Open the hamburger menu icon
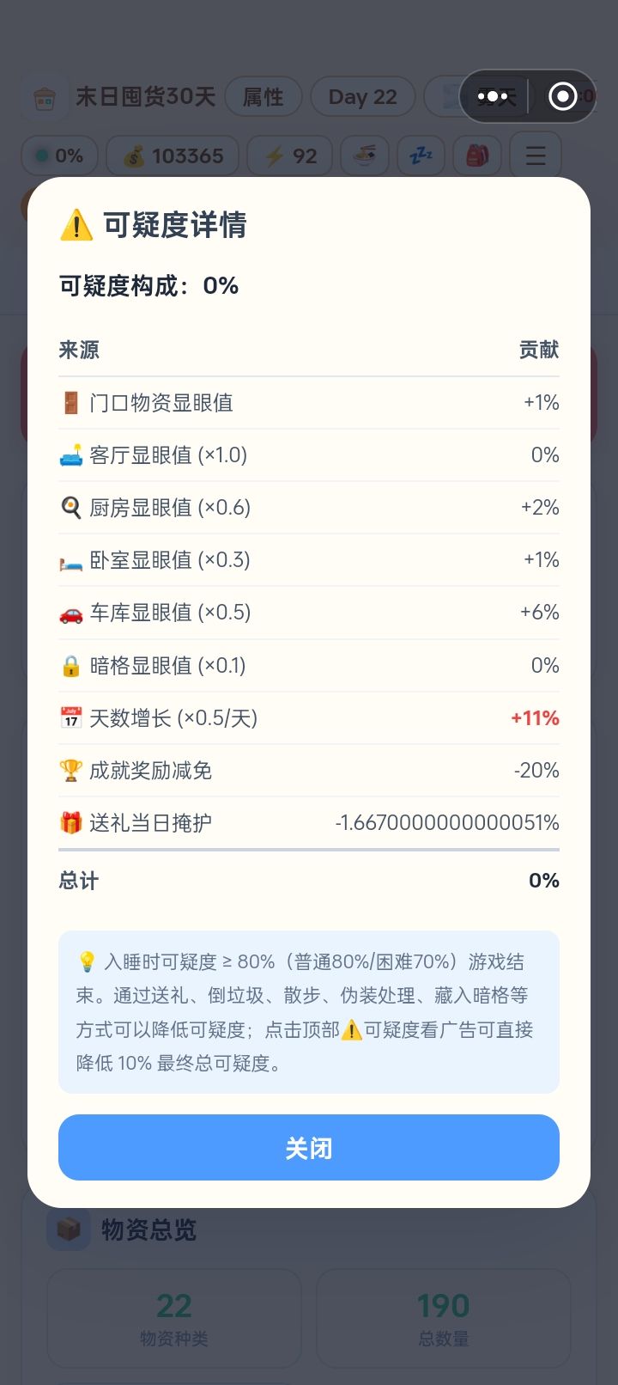 536,156
